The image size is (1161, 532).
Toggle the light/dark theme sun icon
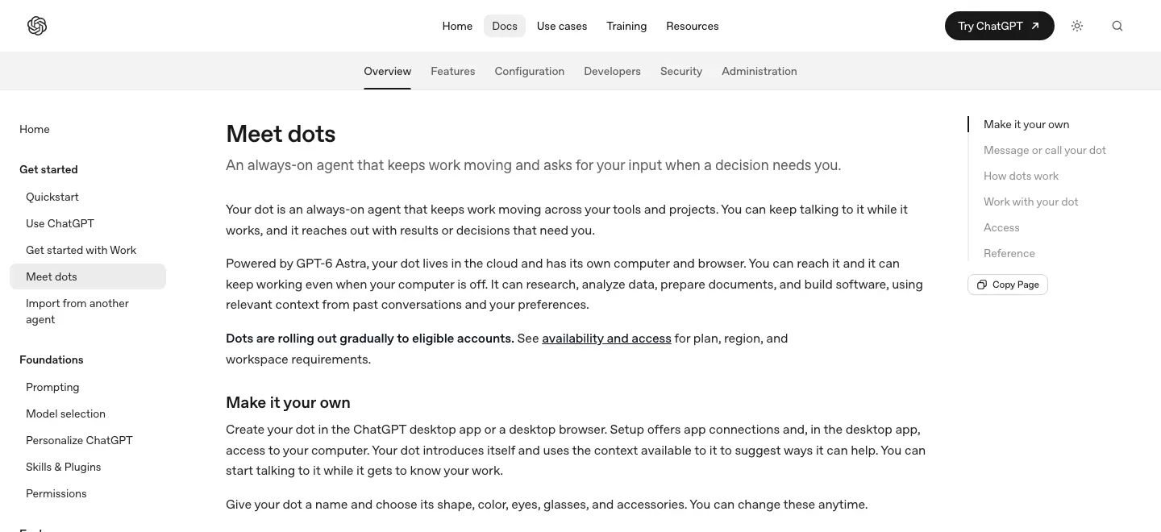pyautogui.click(x=1077, y=26)
